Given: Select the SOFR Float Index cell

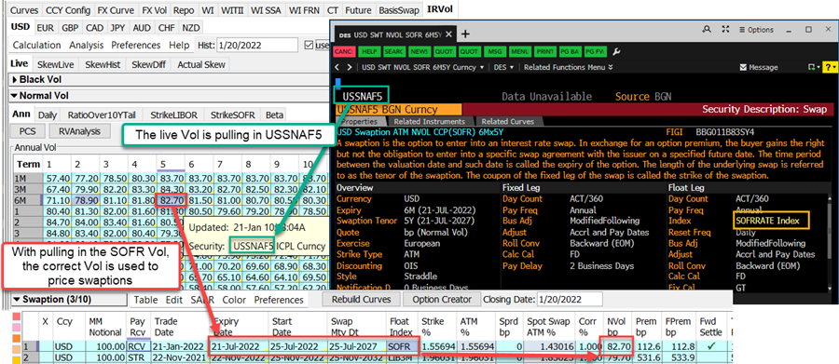Looking at the screenshot, I should 402,346.
